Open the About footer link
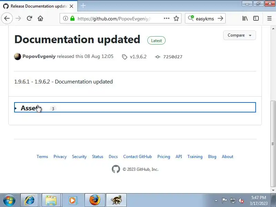This screenshot has height=207, width=276. 227,157
